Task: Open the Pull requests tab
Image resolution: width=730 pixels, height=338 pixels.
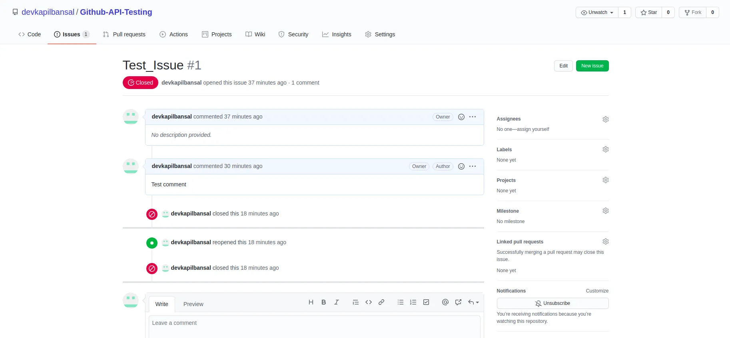Action: (124, 34)
